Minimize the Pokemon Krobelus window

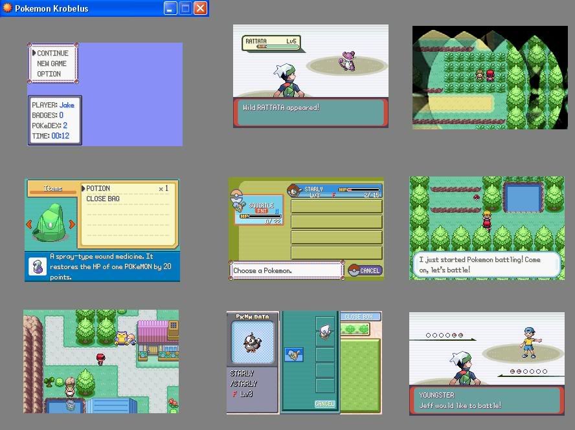(170, 8)
